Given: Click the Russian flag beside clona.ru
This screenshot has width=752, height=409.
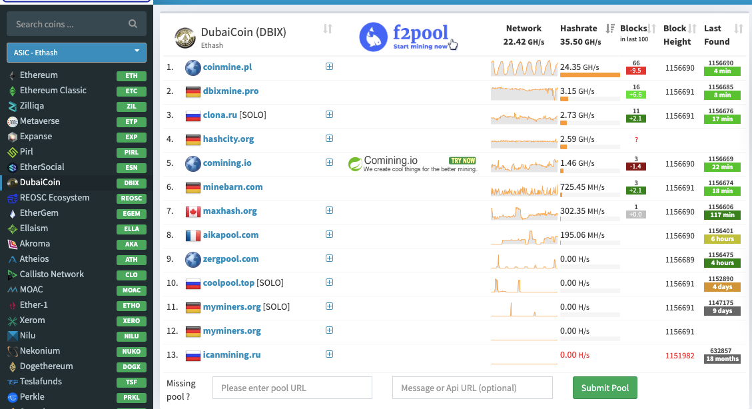Looking at the screenshot, I should [192, 115].
